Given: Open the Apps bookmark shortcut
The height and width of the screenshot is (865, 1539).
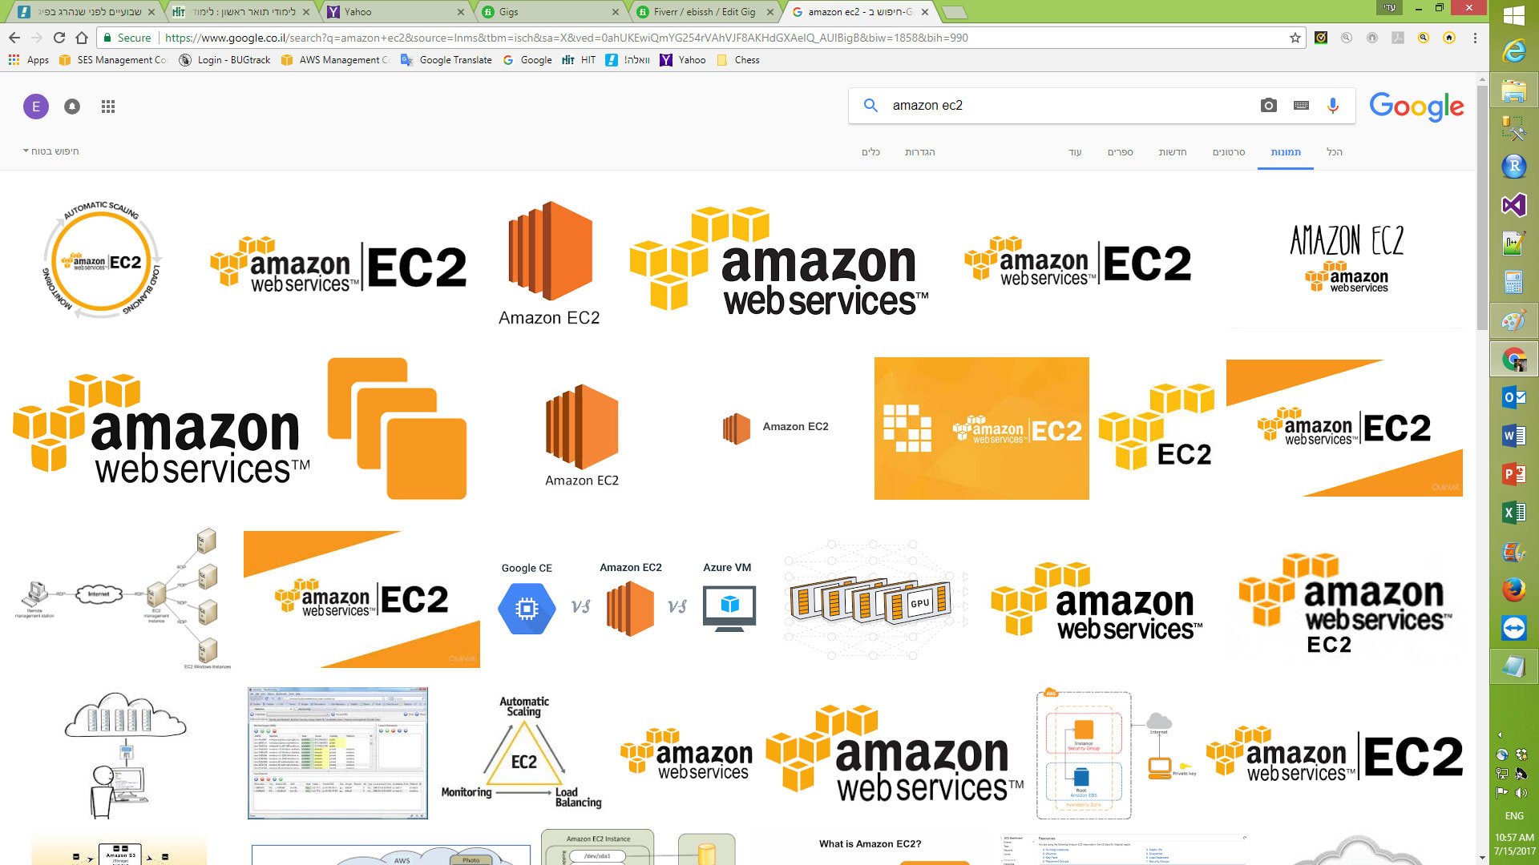Looking at the screenshot, I should point(29,60).
